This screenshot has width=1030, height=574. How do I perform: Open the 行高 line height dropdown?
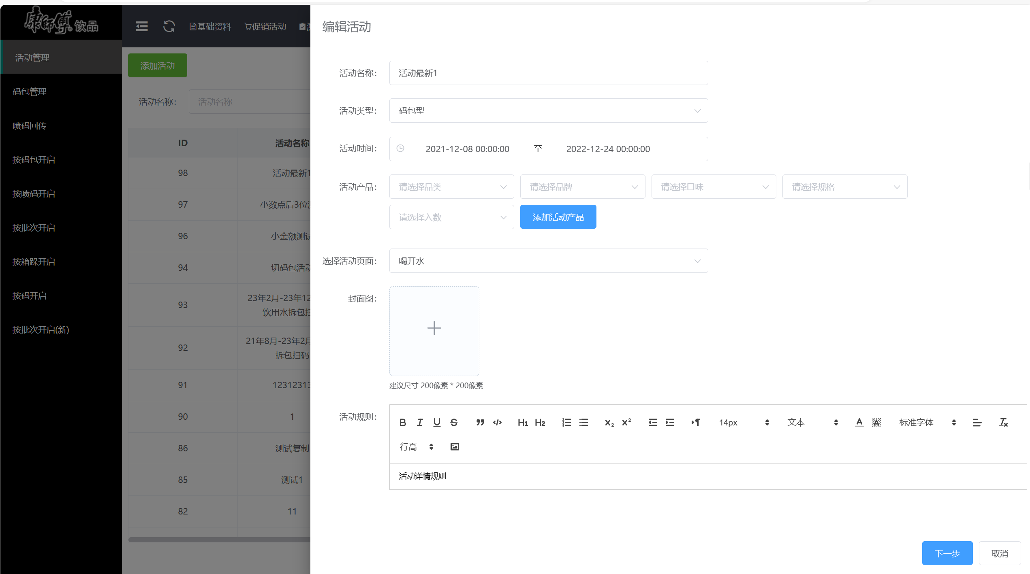pos(417,446)
